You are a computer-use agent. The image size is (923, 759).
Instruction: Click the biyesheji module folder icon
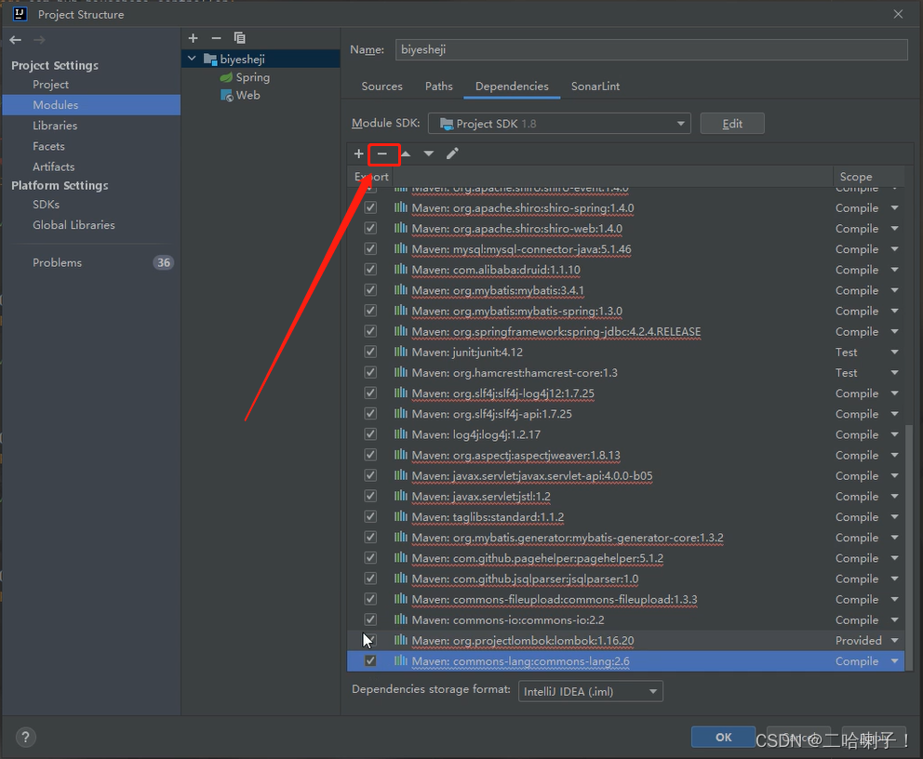tap(210, 59)
